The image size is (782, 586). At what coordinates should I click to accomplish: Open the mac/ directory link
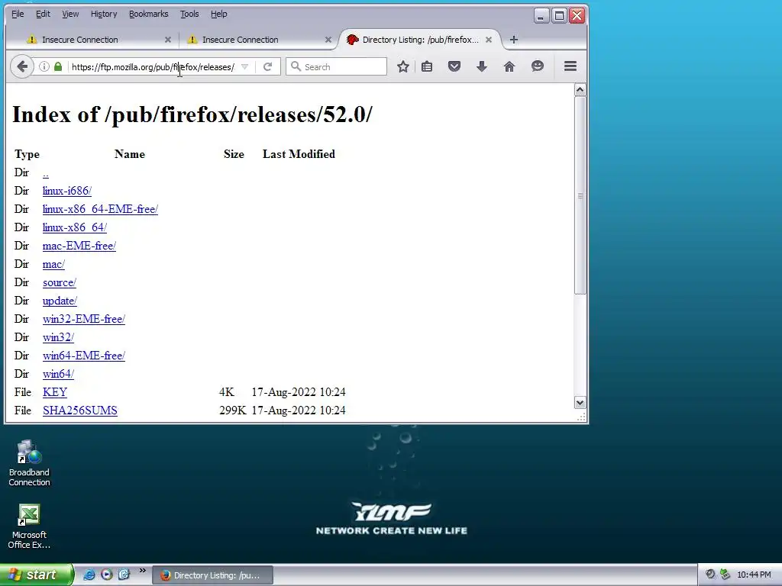[54, 264]
